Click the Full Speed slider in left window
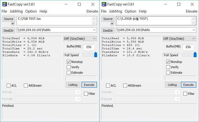The width and height of the screenshot is (199, 122). coord(88,55)
